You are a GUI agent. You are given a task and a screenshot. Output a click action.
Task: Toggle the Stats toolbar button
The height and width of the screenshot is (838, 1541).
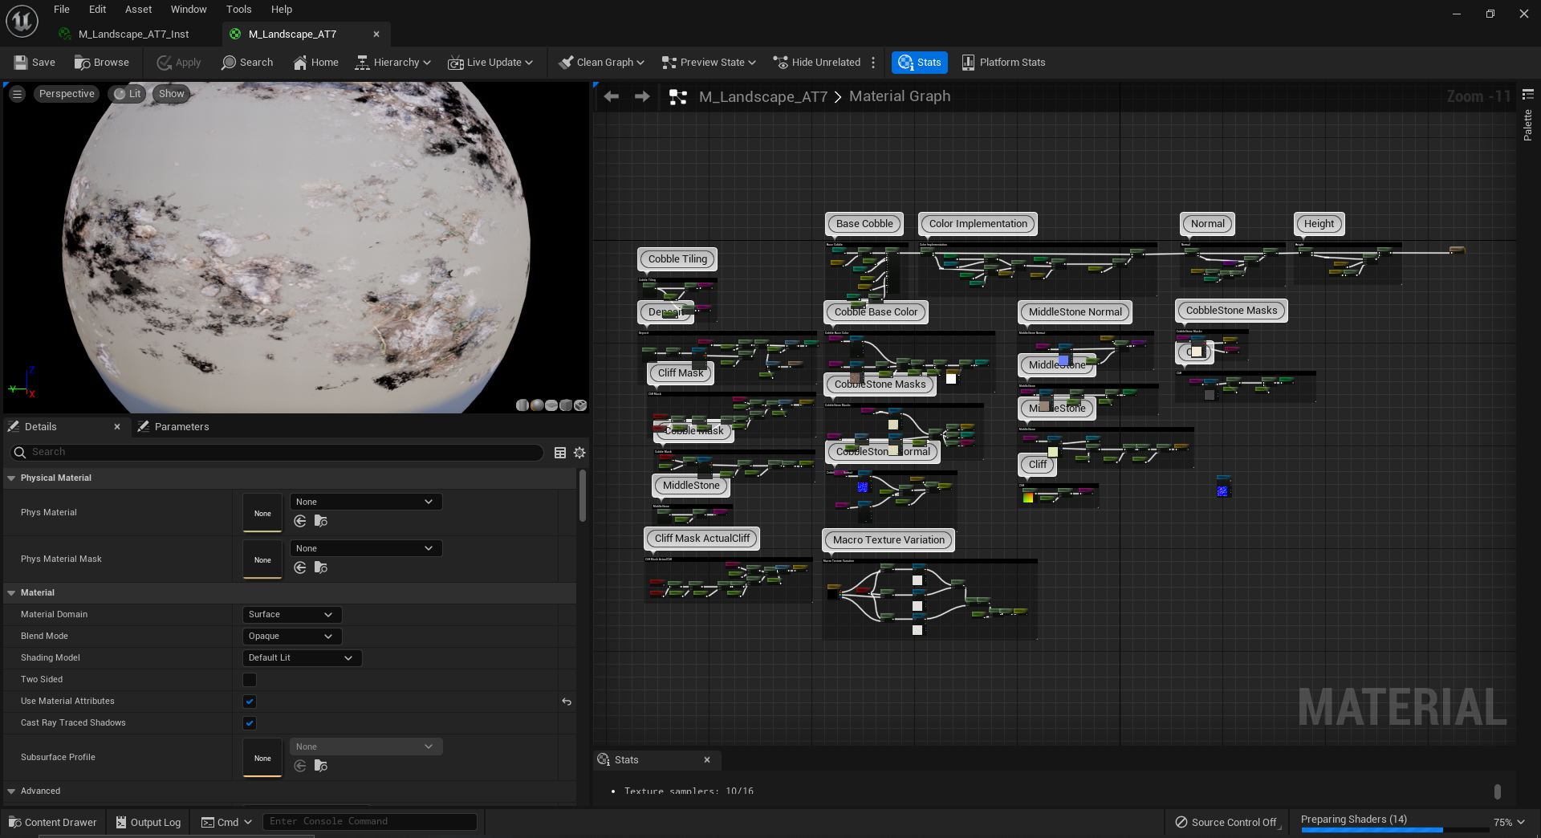coord(919,63)
